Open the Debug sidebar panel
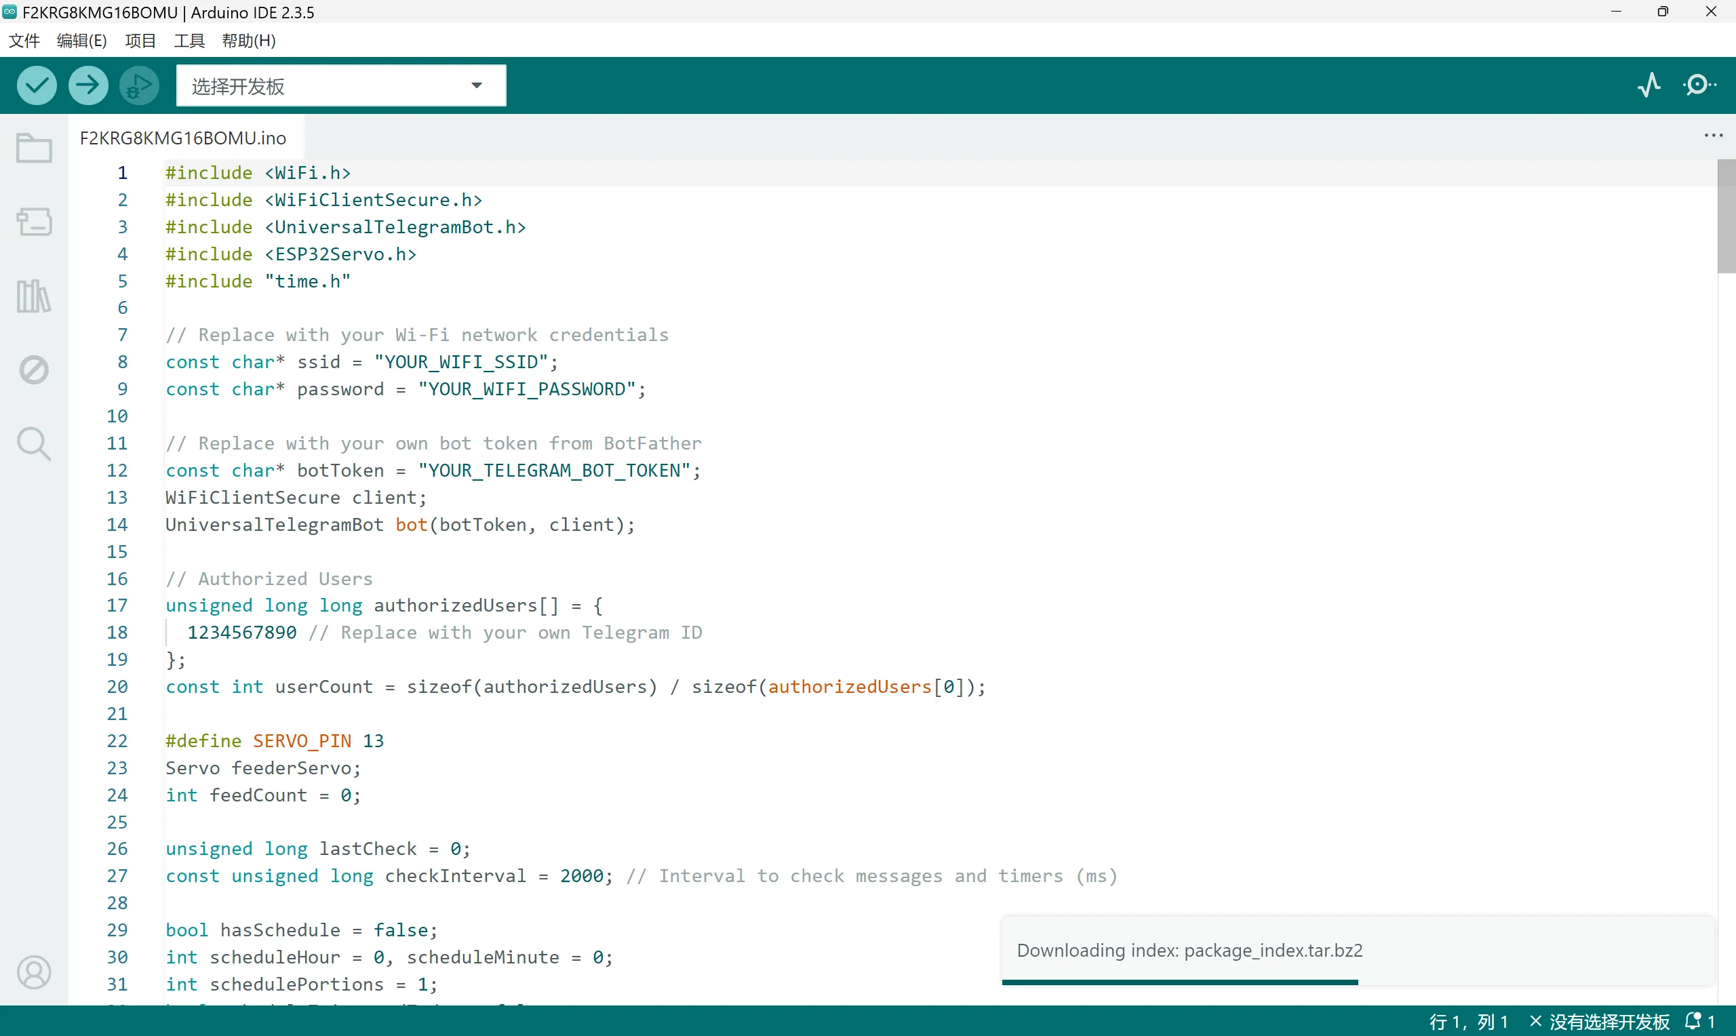Screen dimensions: 1736x1036 pyautogui.click(x=33, y=370)
